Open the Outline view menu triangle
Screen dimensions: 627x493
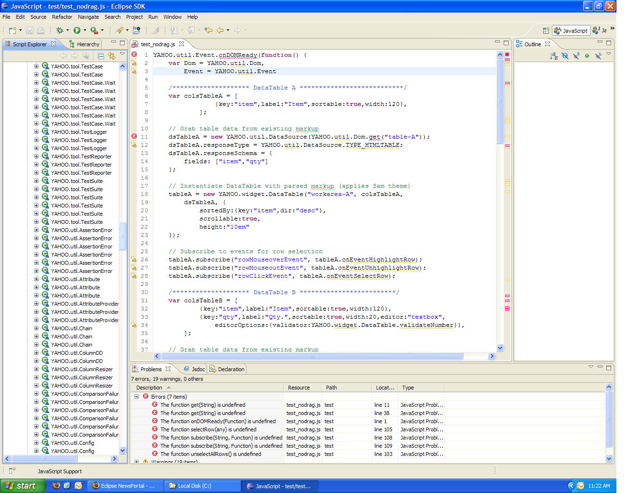click(x=609, y=54)
